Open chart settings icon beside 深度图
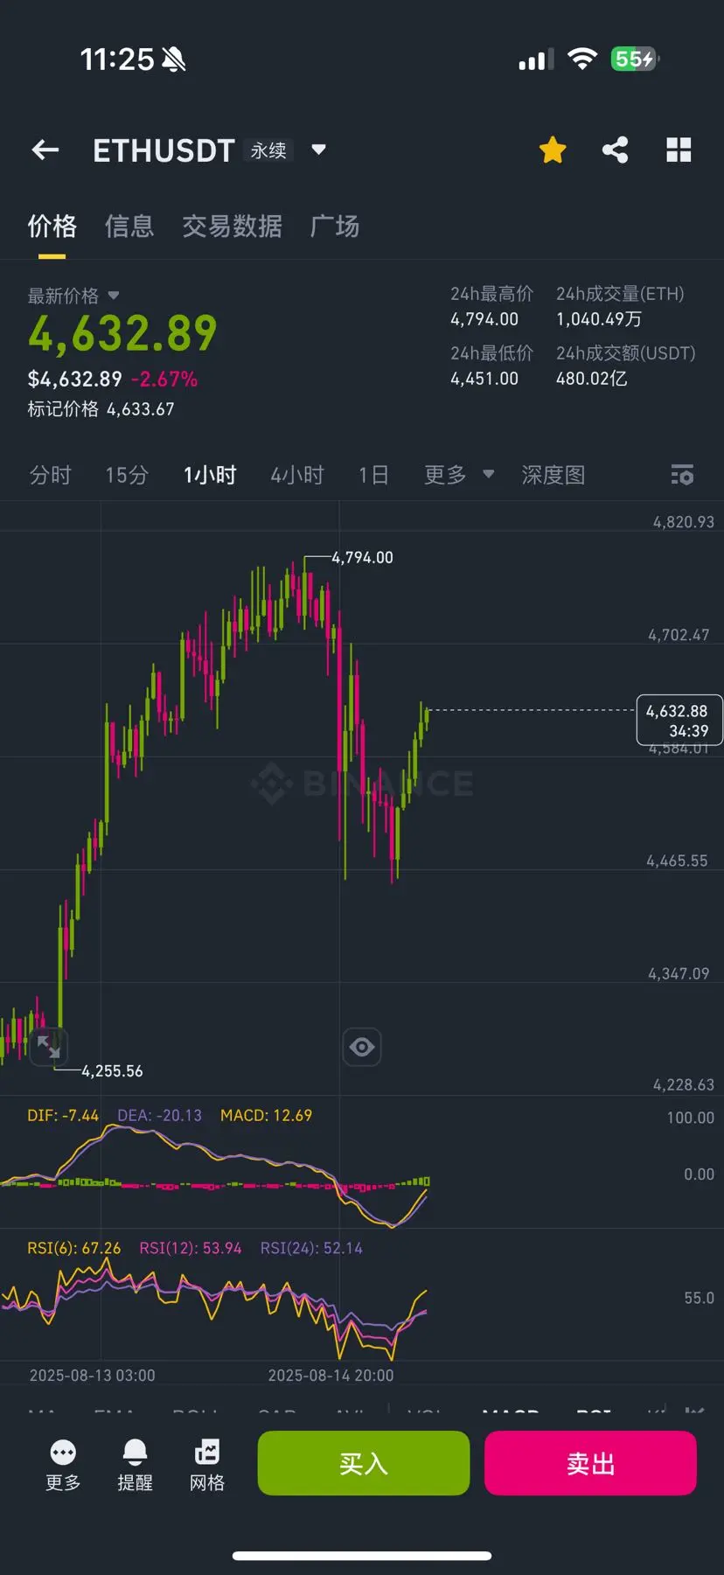The image size is (724, 1575). [682, 475]
